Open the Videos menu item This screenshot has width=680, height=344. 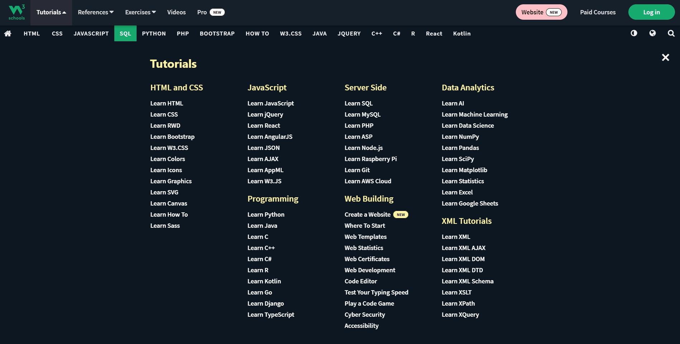[x=176, y=12]
